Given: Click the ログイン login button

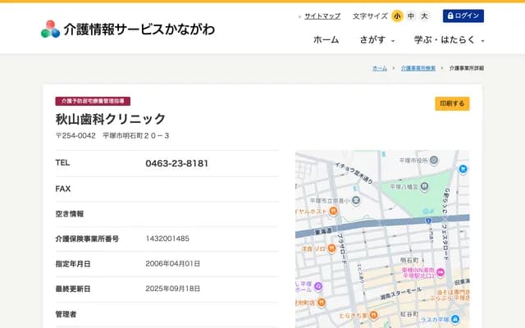Looking at the screenshot, I should pos(463,16).
